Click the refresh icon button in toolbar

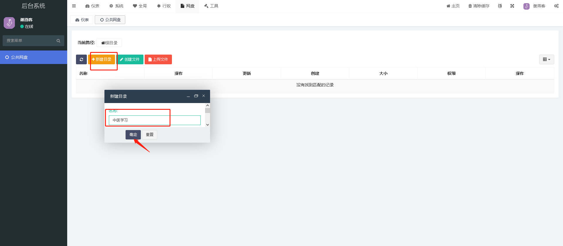point(81,59)
